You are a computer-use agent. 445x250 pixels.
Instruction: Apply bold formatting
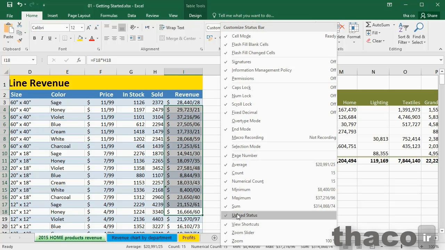[x=34, y=38]
